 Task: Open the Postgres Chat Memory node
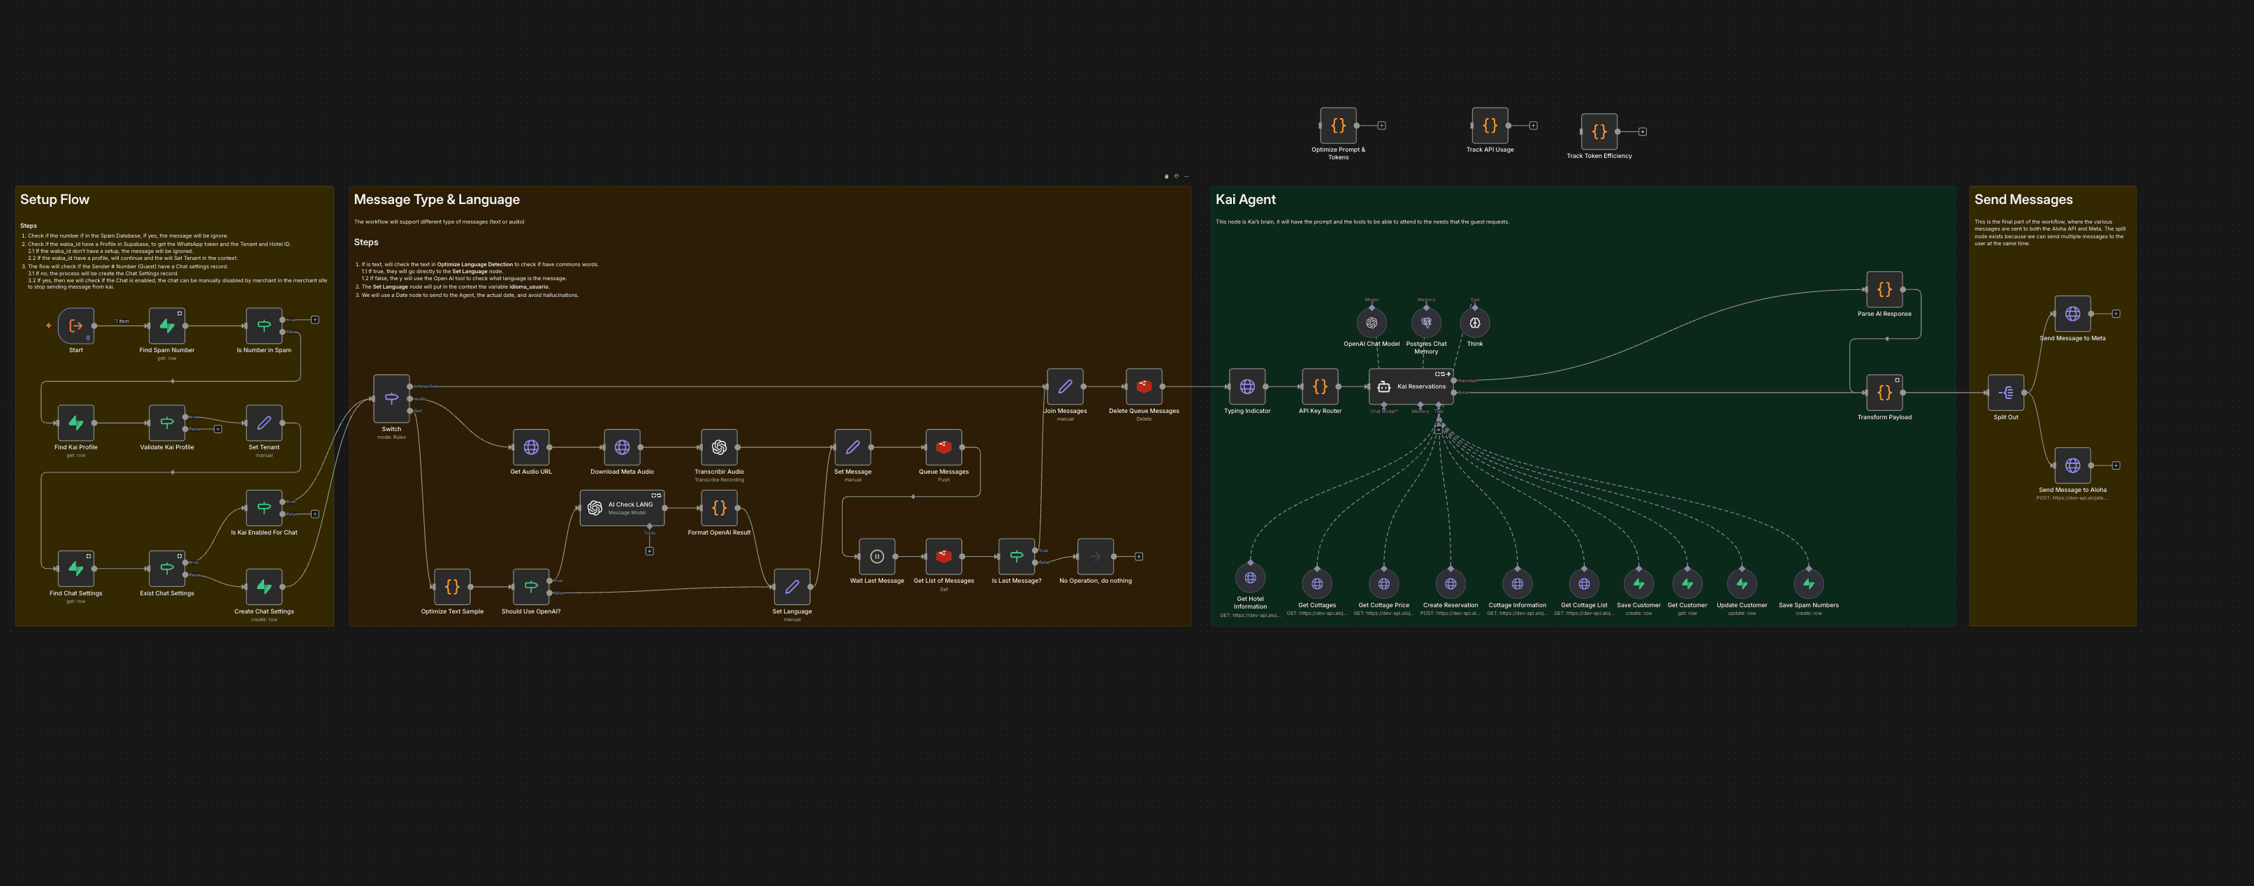(x=1426, y=323)
